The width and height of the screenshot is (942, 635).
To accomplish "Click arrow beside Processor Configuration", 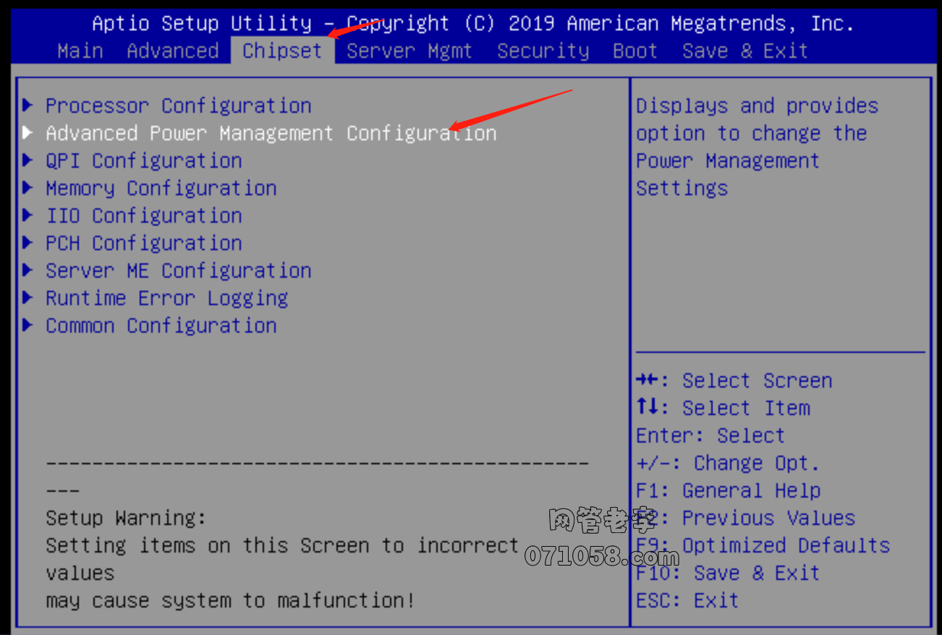I will click(x=27, y=106).
